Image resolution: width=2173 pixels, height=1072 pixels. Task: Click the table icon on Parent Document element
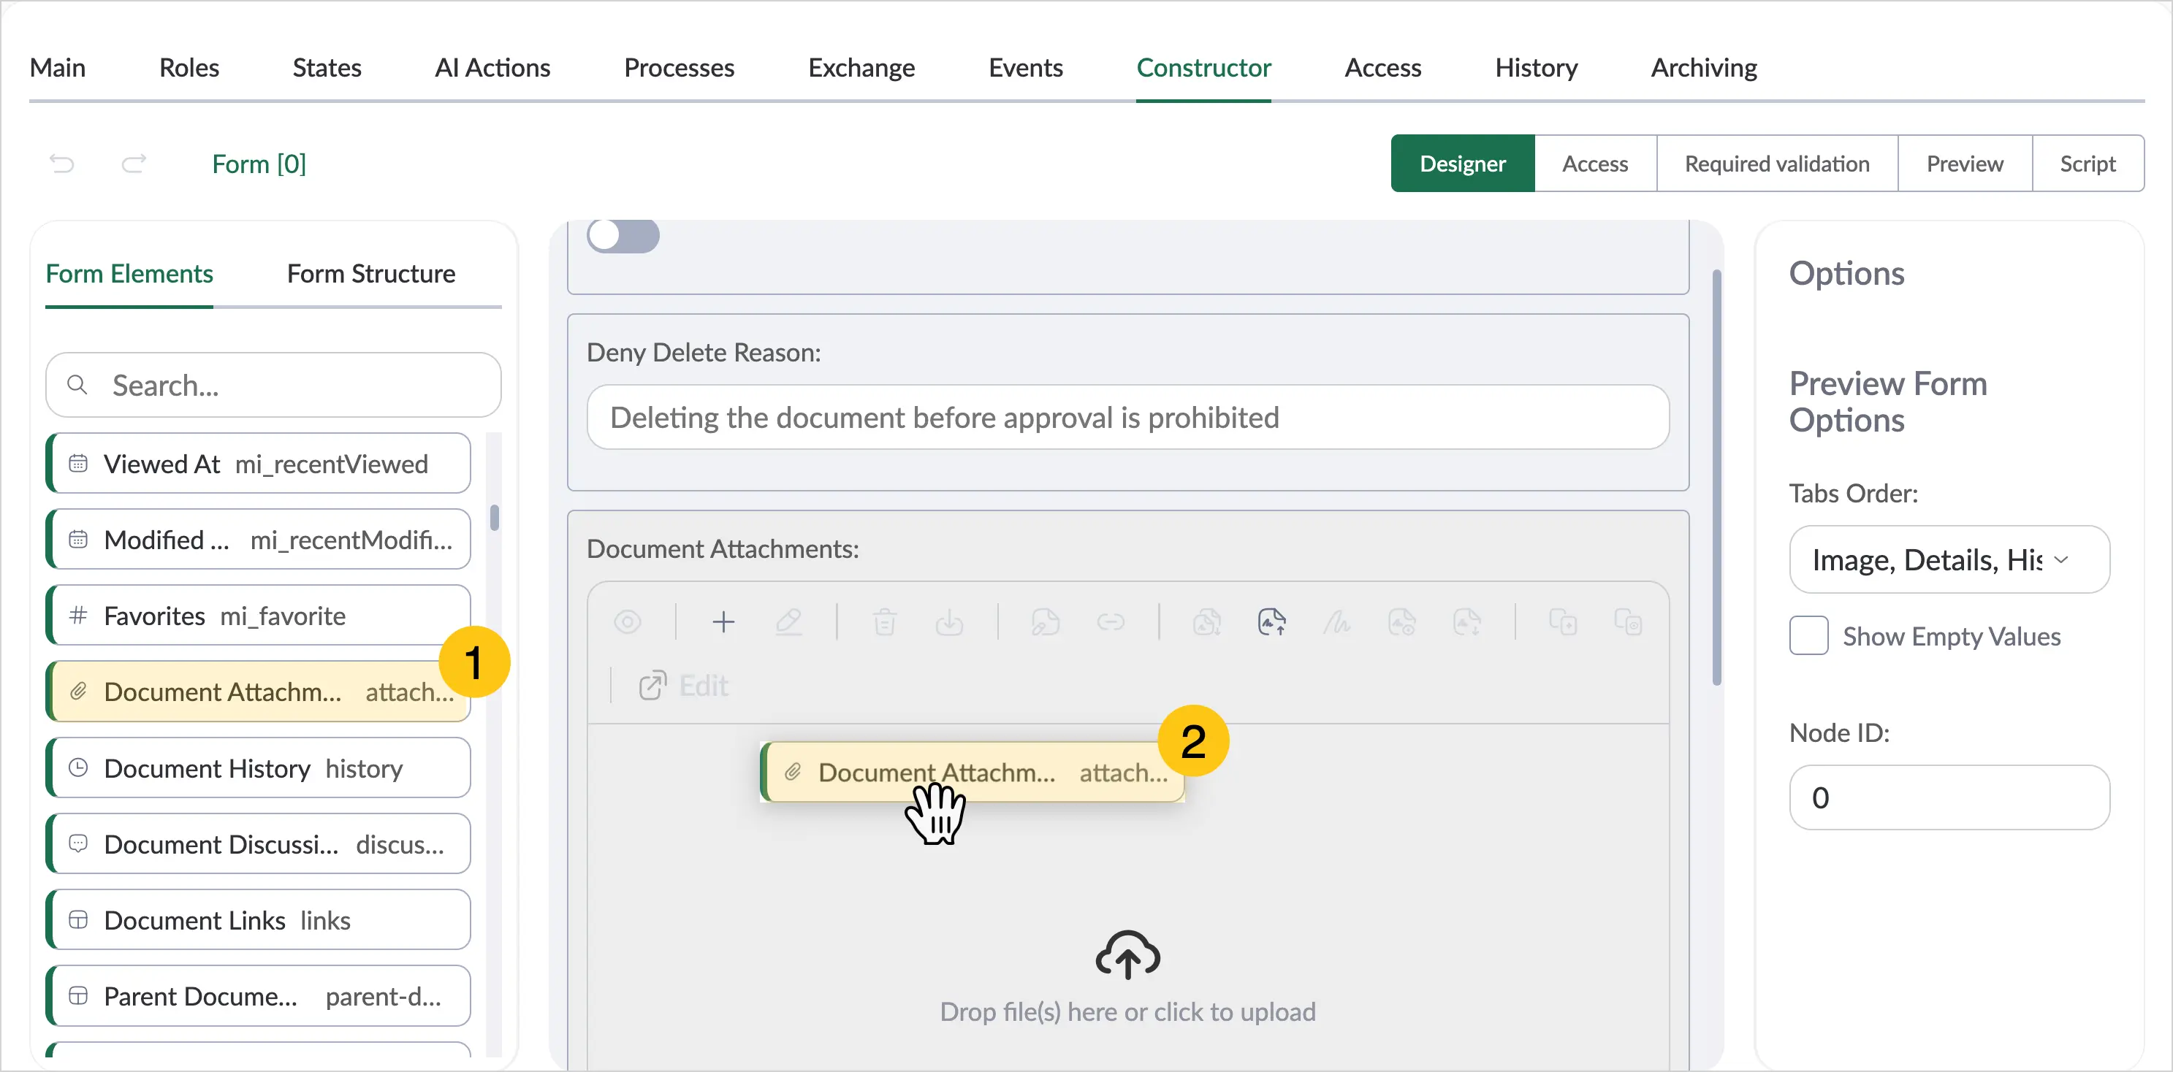tap(77, 995)
